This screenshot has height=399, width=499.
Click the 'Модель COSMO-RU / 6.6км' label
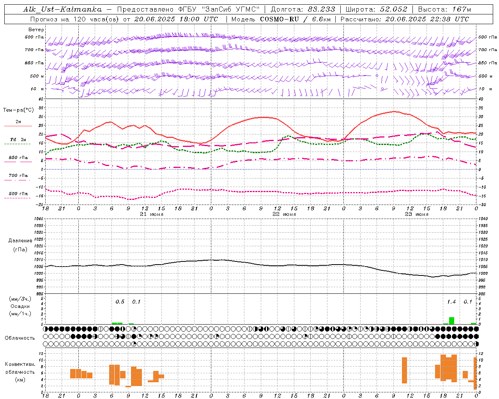point(281,19)
